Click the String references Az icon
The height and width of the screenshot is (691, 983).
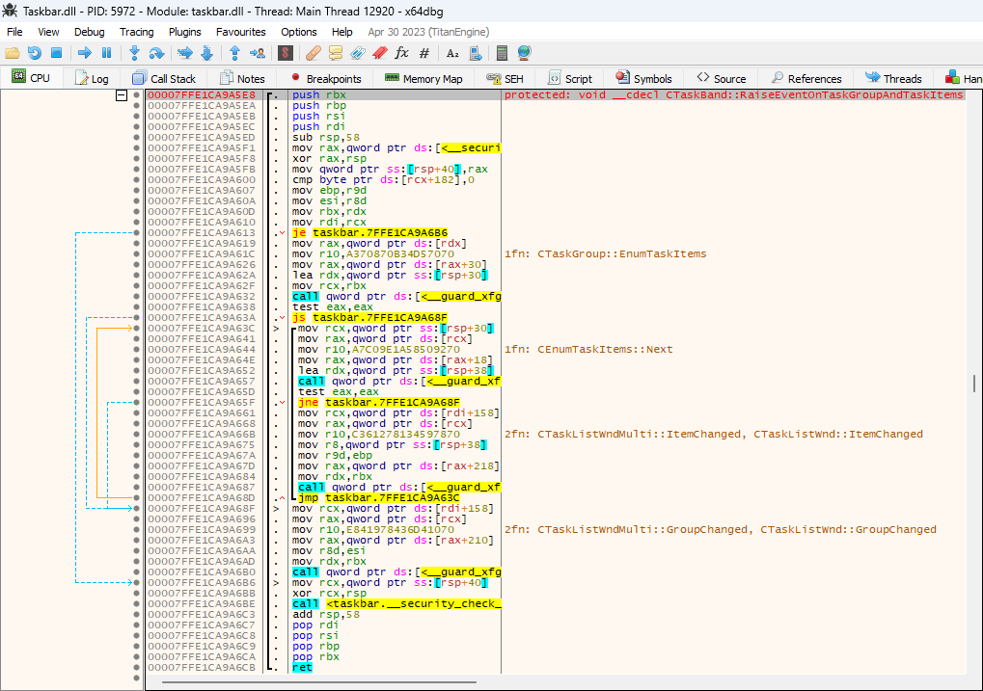point(452,53)
